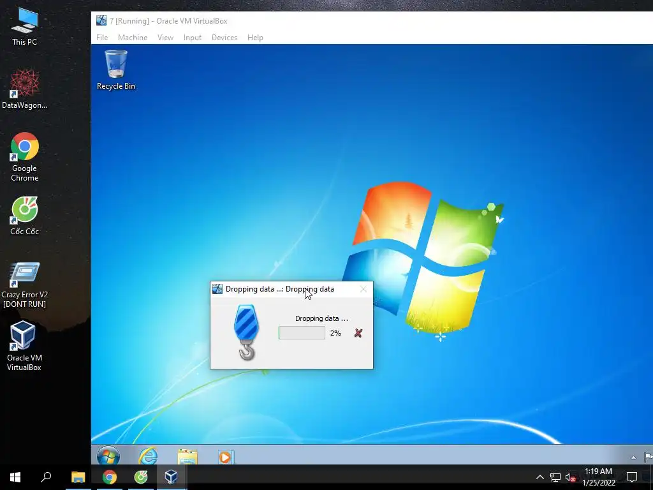Open Windows Media Player in VM taskbar

(x=225, y=457)
